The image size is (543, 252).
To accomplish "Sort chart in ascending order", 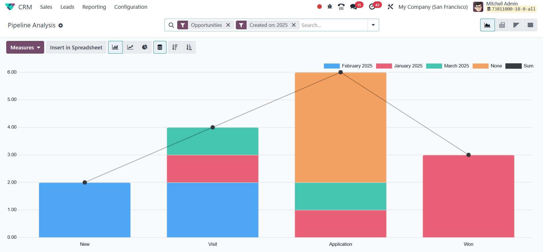I will [x=189, y=47].
